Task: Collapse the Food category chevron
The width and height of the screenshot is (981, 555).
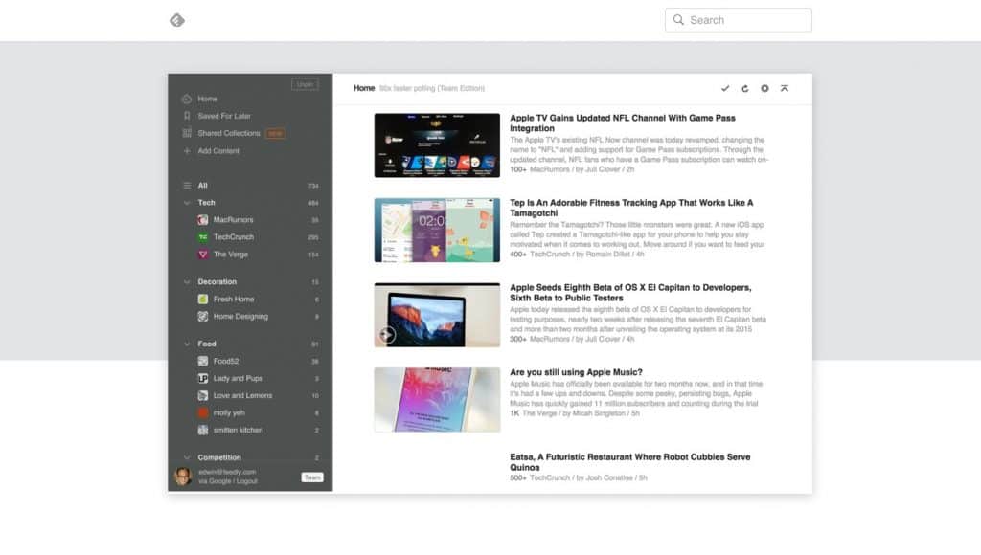Action: pos(187,344)
